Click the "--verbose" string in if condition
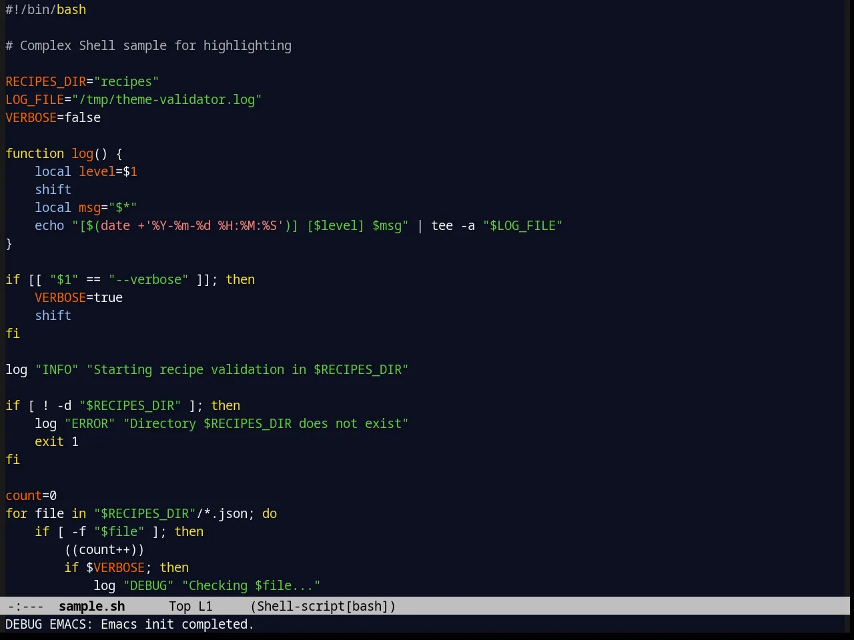 [149, 279]
